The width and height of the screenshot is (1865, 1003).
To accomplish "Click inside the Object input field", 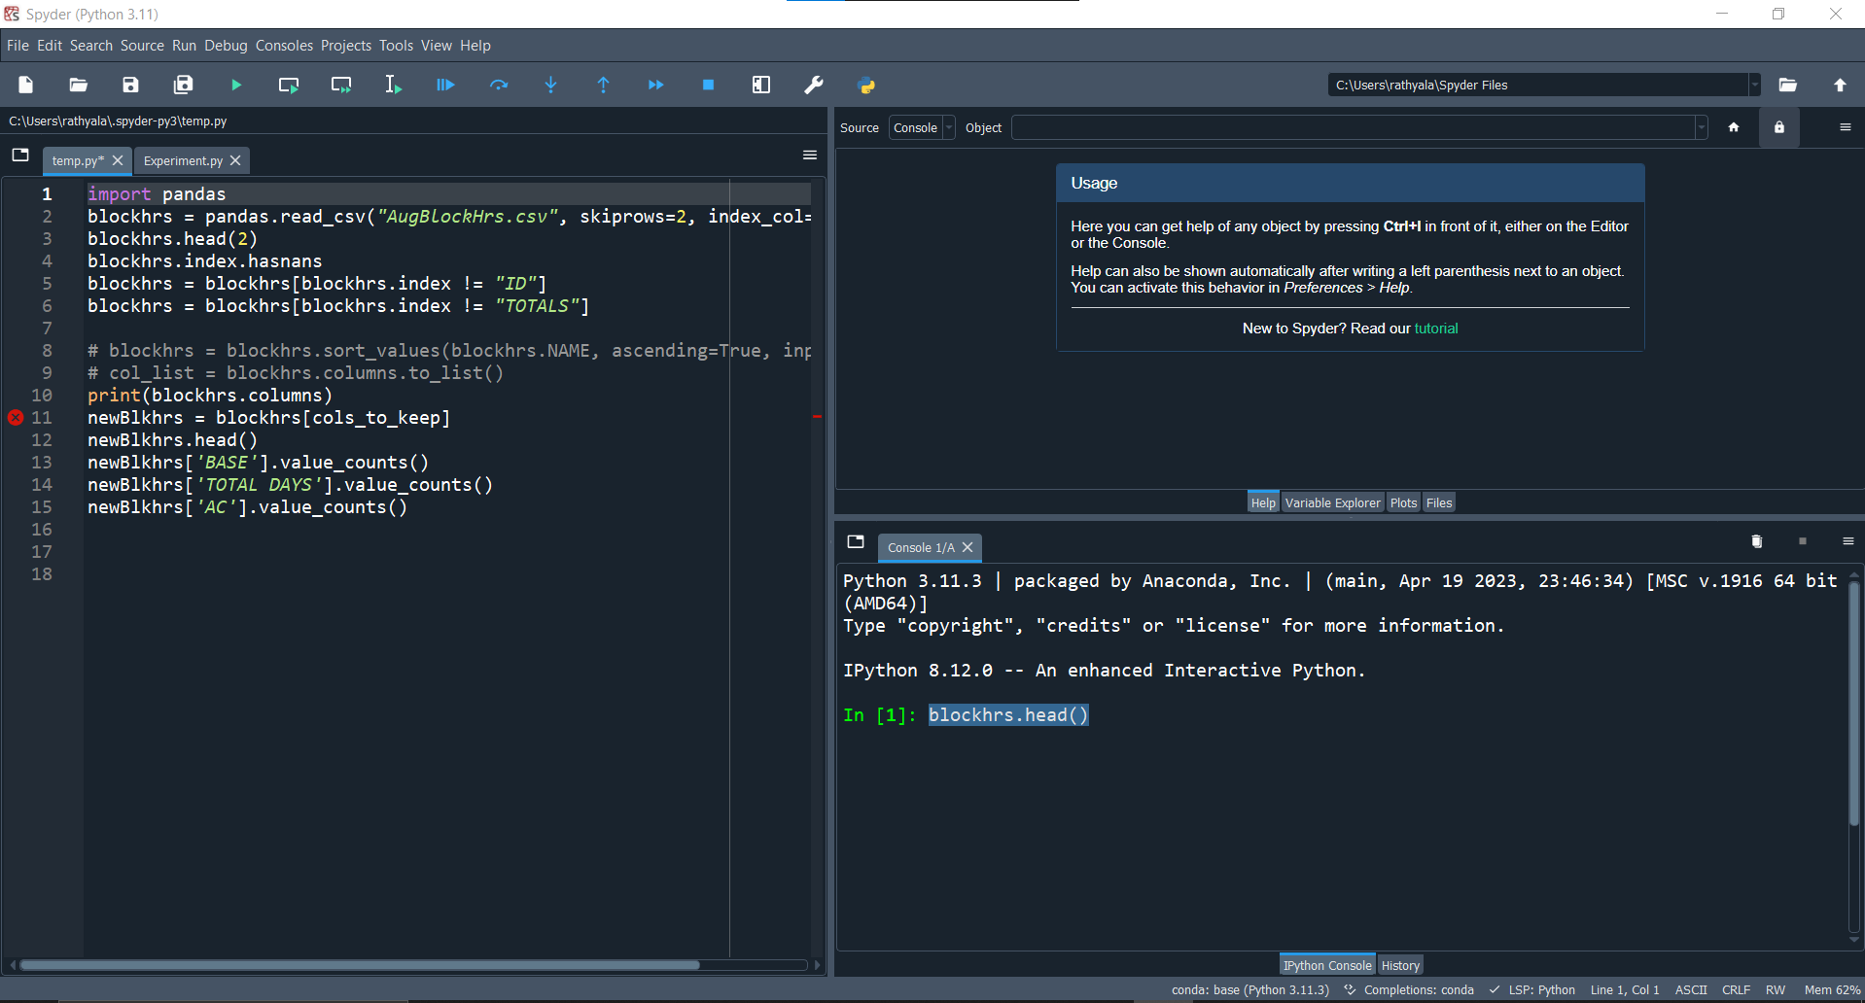I will point(1352,127).
